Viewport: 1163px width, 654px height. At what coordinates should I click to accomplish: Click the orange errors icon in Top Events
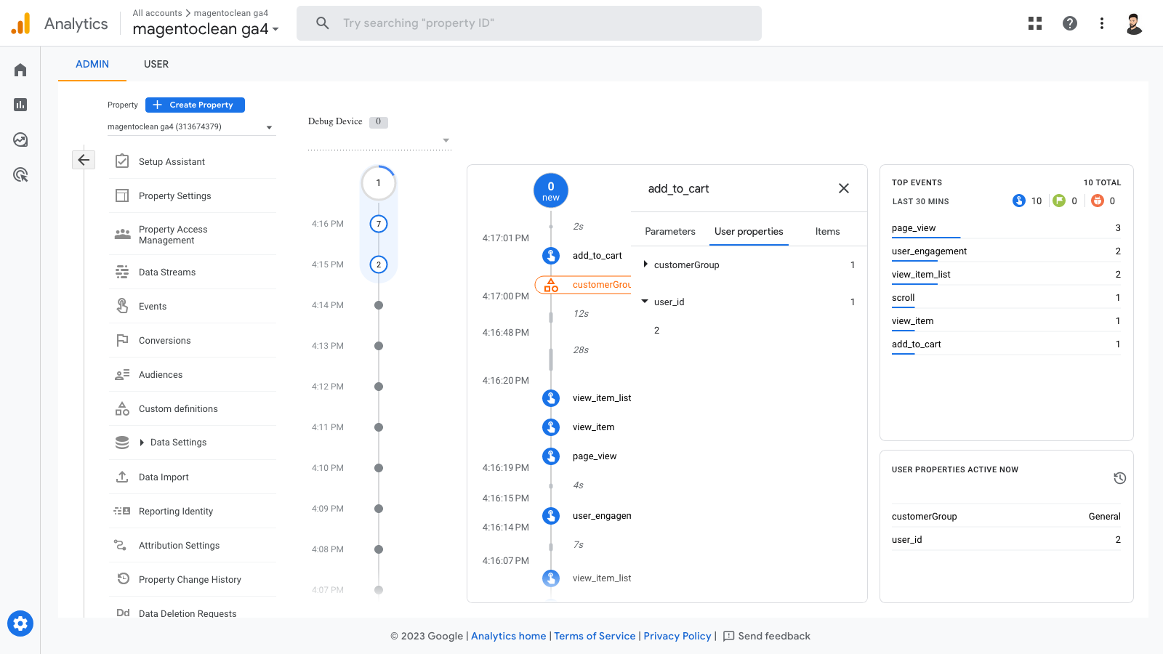[x=1098, y=201]
